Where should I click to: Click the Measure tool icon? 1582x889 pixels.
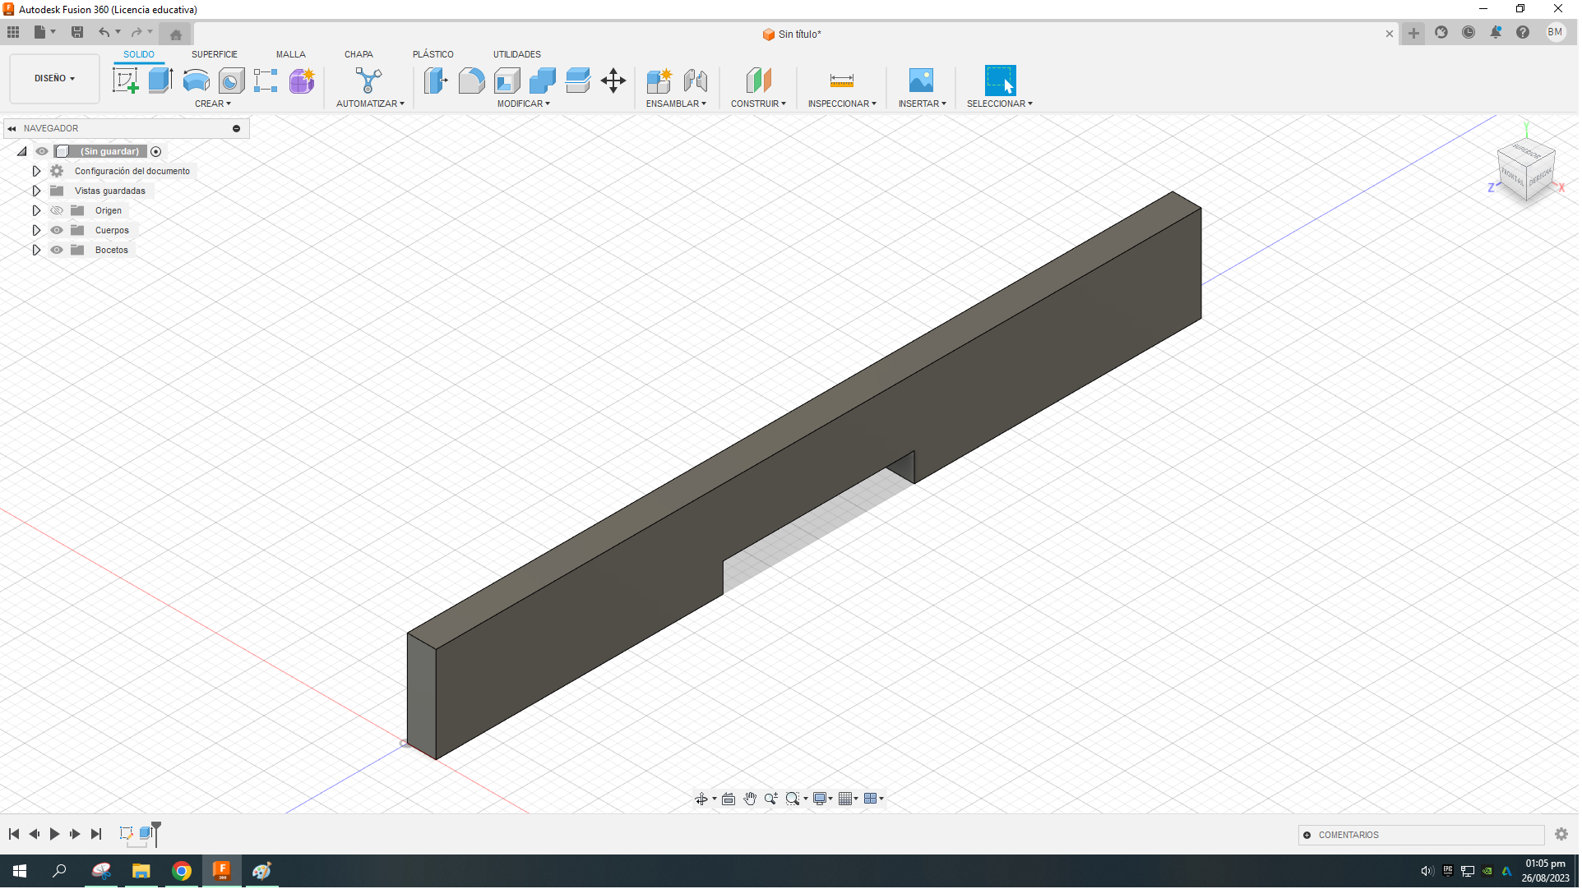click(x=842, y=81)
